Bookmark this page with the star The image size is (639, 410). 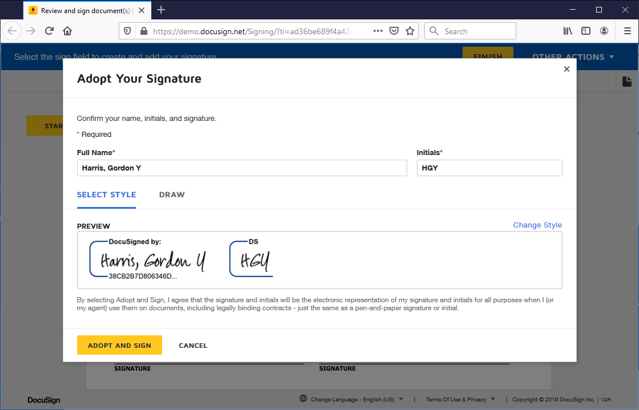tap(410, 31)
